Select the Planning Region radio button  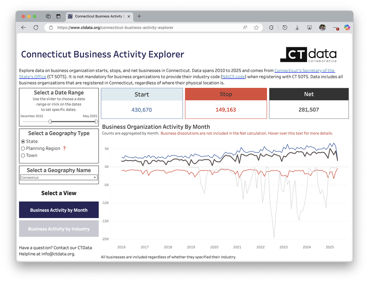coord(23,148)
